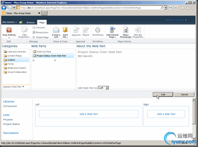Click the Cancel button

pos(184,94)
